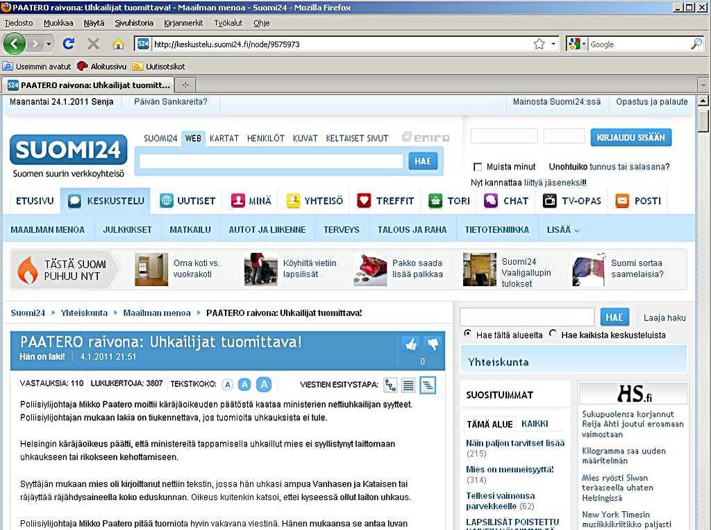The image size is (711, 530).
Task: Click the HAE button beside the web search box
Action: coord(423,161)
